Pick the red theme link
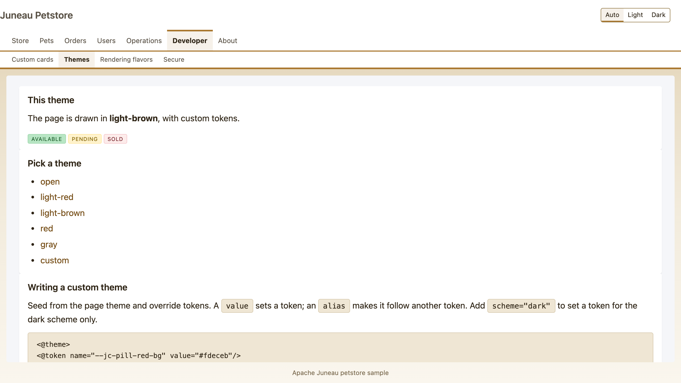The image size is (681, 383). (x=47, y=229)
